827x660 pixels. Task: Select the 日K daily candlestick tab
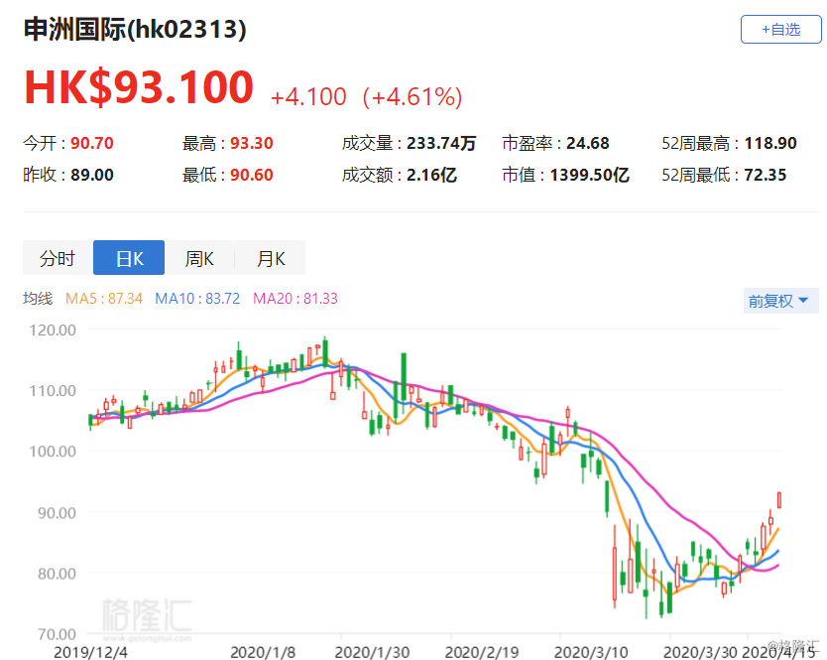click(129, 258)
